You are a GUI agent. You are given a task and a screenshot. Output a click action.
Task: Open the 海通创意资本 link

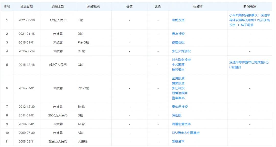[x=181, y=124]
